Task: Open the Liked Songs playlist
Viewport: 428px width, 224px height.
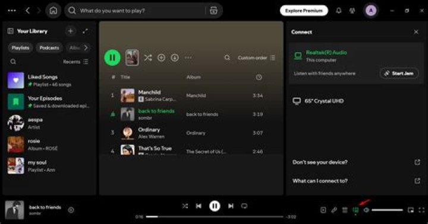Action: pos(49,80)
